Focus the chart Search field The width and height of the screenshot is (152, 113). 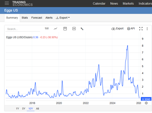point(23,29)
